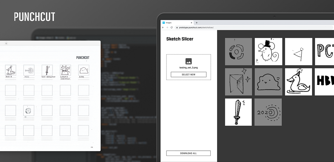This screenshot has width=334, height=162.
Task: Click the DOWNLOAD ALL button
Action: [x=188, y=153]
